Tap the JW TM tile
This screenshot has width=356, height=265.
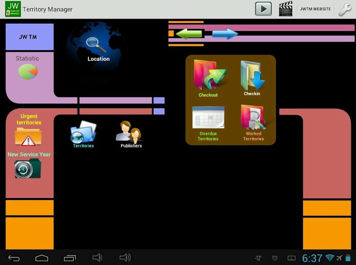click(29, 37)
